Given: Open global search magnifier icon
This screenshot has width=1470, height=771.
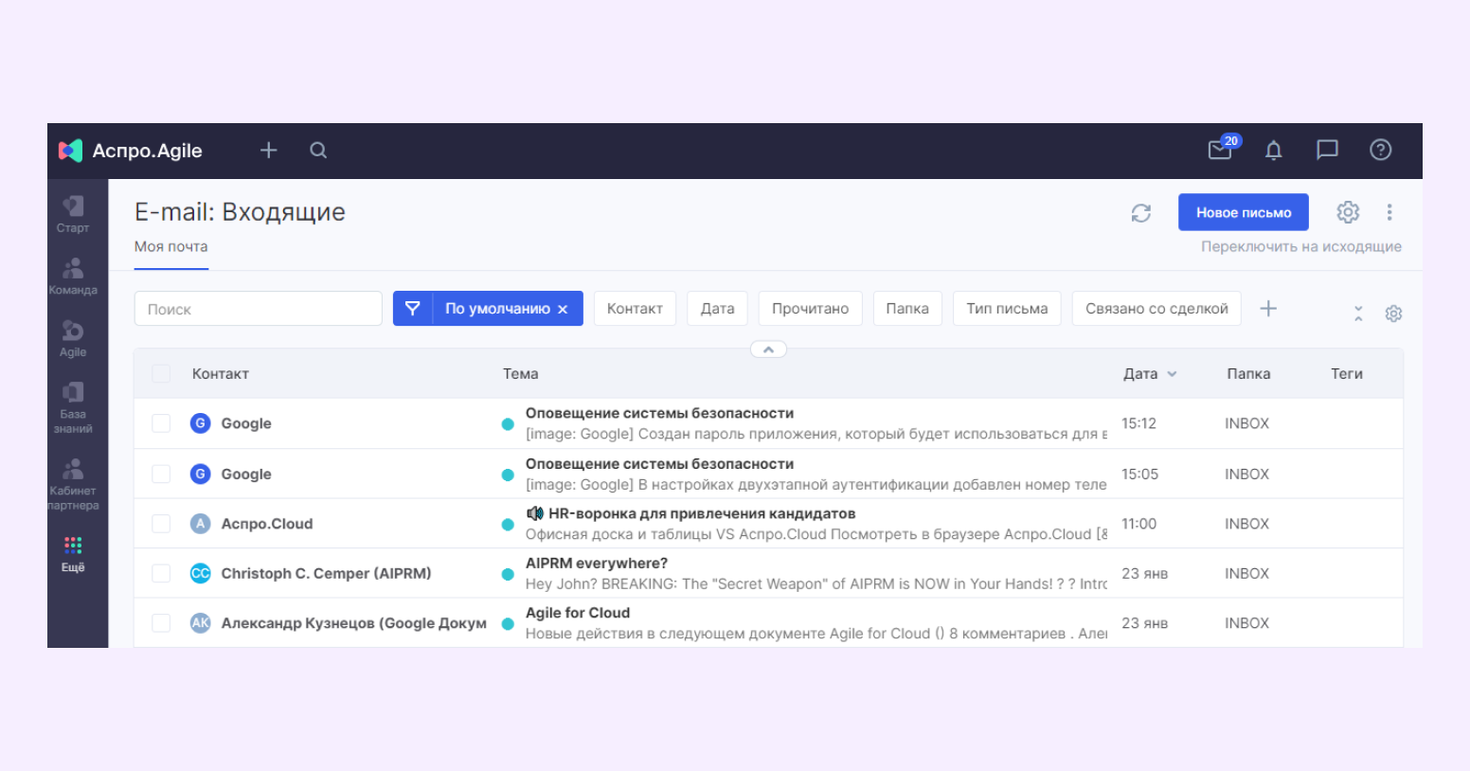Looking at the screenshot, I should pyautogui.click(x=318, y=150).
